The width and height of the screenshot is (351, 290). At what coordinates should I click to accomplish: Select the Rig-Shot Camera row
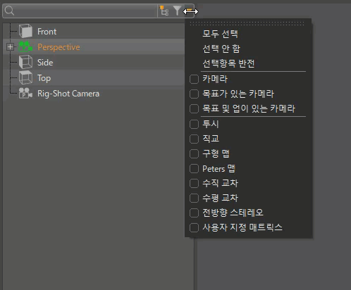click(x=94, y=94)
